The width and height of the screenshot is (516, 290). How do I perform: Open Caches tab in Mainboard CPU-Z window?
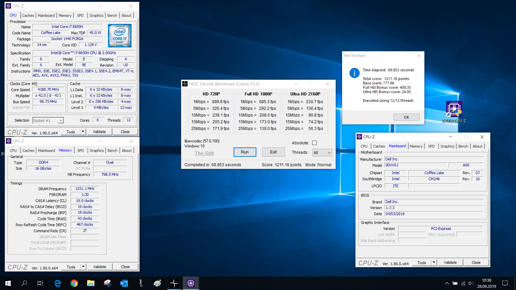(x=379, y=146)
